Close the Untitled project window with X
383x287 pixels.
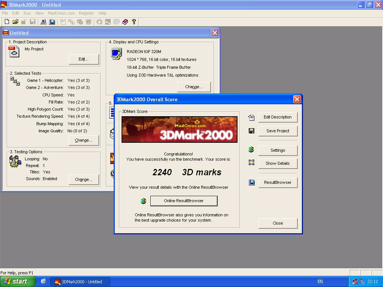click(x=215, y=33)
